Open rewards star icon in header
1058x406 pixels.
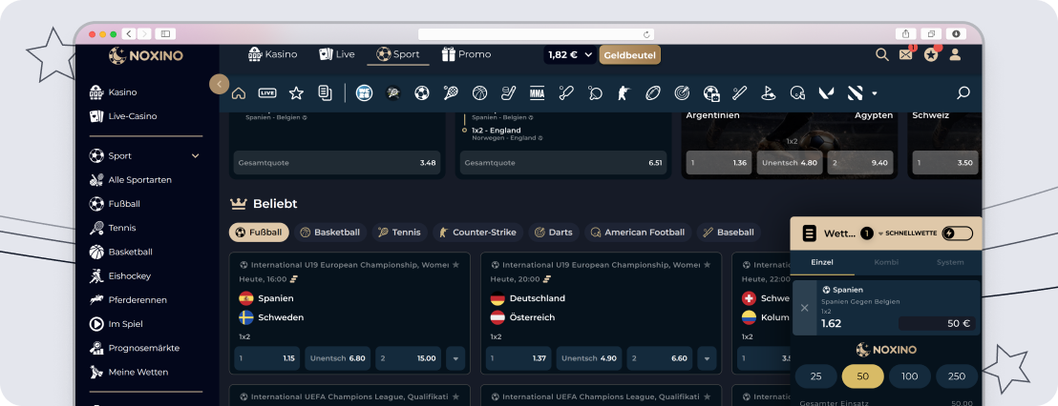click(x=931, y=54)
